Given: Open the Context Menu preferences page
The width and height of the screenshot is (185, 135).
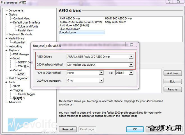Looking at the screenshot, I should click(22, 19).
